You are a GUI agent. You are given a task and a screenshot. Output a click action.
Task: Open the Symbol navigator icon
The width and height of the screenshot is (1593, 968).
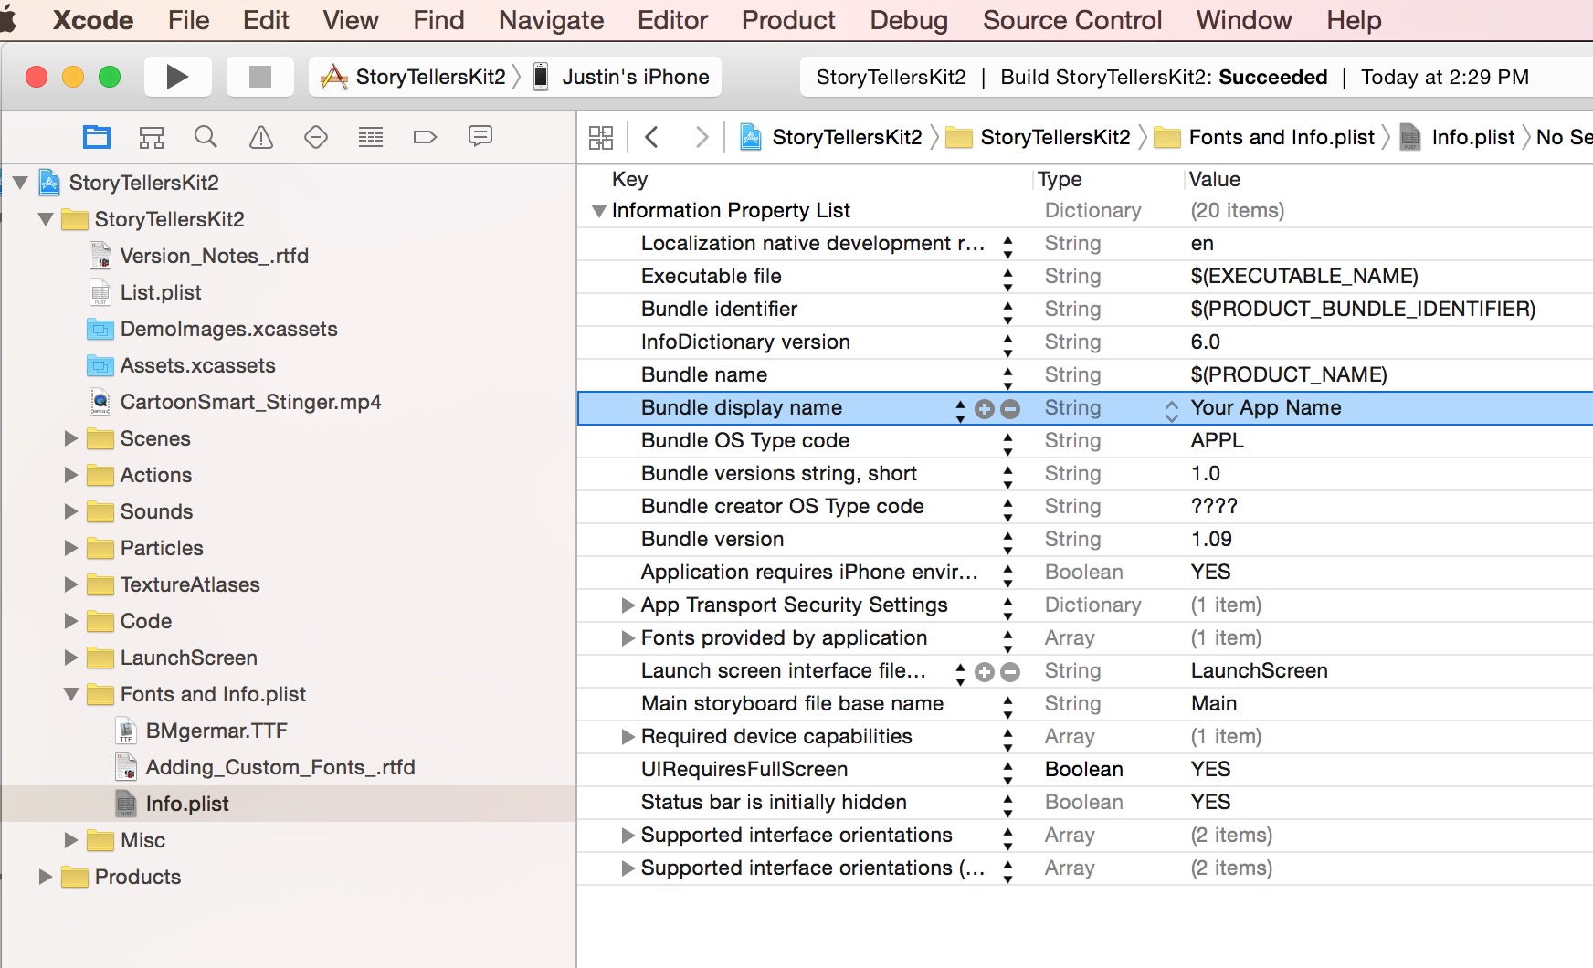(152, 137)
